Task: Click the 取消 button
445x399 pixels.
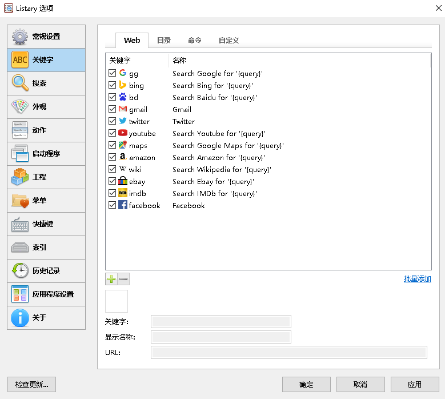Action: [x=360, y=384]
